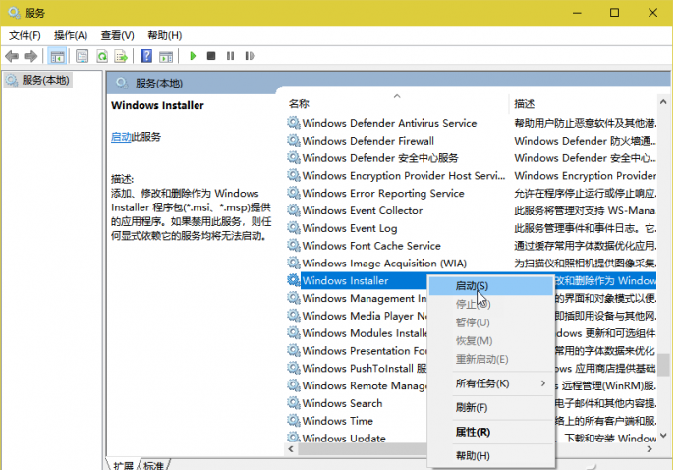This screenshot has width=678, height=470.
Task: Click gear icon of Windows Font Cache Service
Action: point(294,246)
